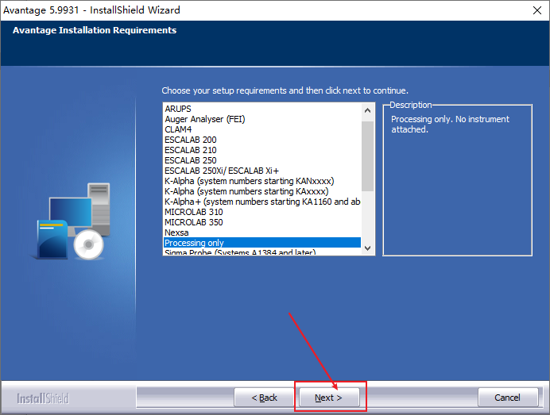This screenshot has height=415, width=550.
Task: Select ESCALAB 200 option
Action: click(x=262, y=140)
